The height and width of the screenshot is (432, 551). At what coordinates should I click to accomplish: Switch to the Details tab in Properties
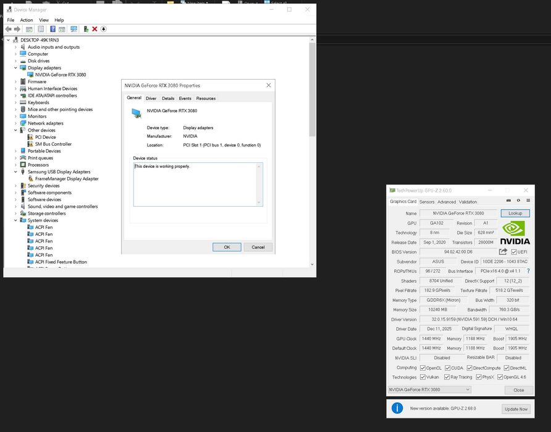[168, 98]
